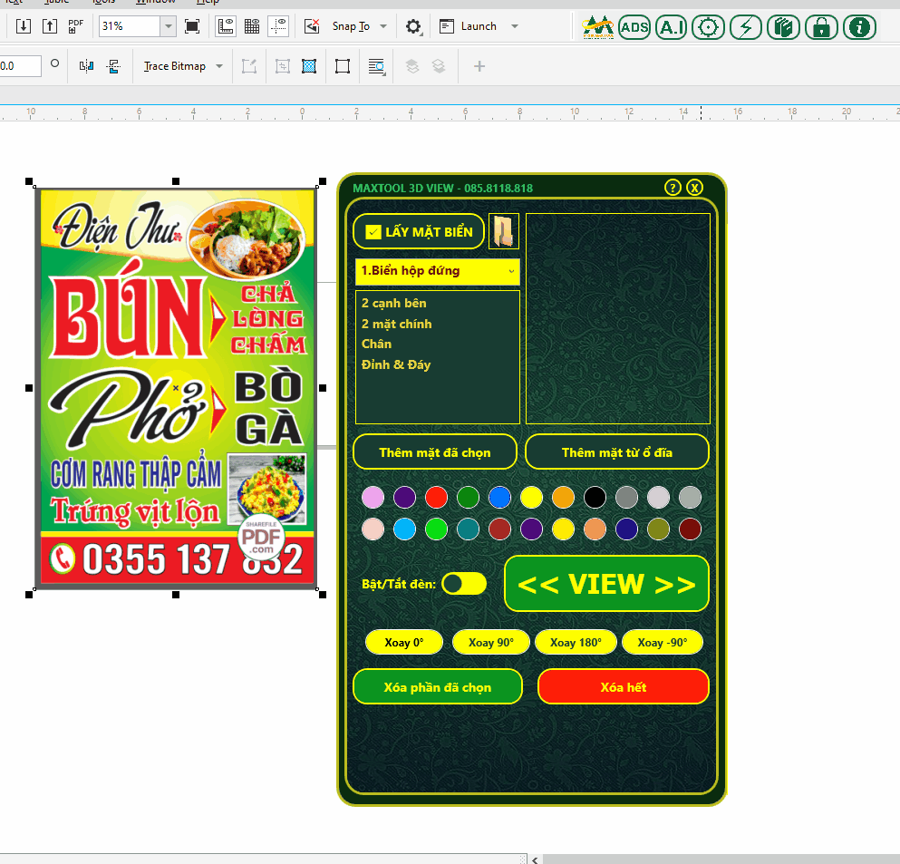This screenshot has height=864, width=900.
Task: Open the A.I plugin tool
Action: (671, 27)
